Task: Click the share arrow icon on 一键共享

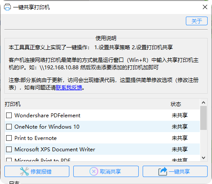Action: point(163,171)
